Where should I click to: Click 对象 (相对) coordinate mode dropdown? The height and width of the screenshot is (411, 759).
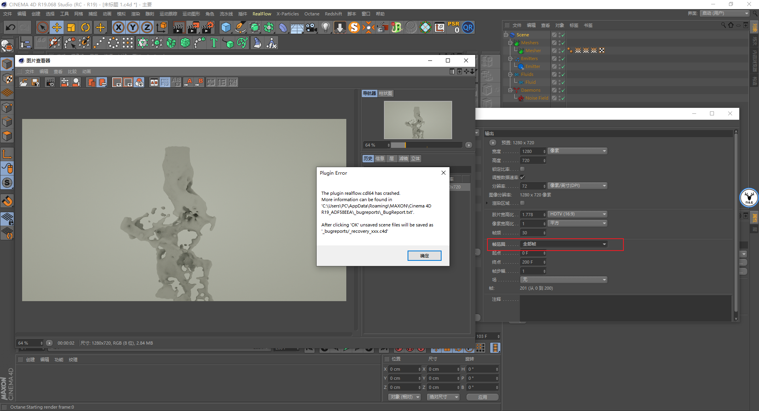(x=404, y=397)
